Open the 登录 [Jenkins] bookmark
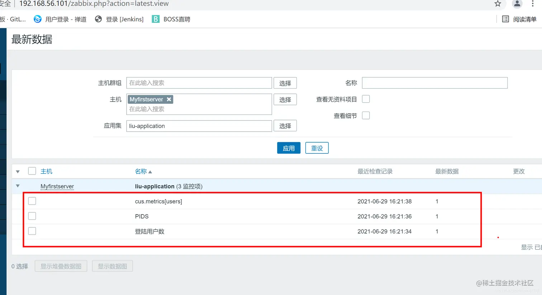The image size is (542, 295). click(x=119, y=19)
